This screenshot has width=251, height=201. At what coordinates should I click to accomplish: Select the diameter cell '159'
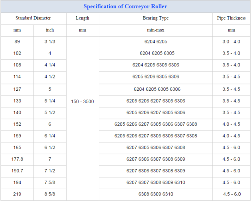(x=17, y=136)
